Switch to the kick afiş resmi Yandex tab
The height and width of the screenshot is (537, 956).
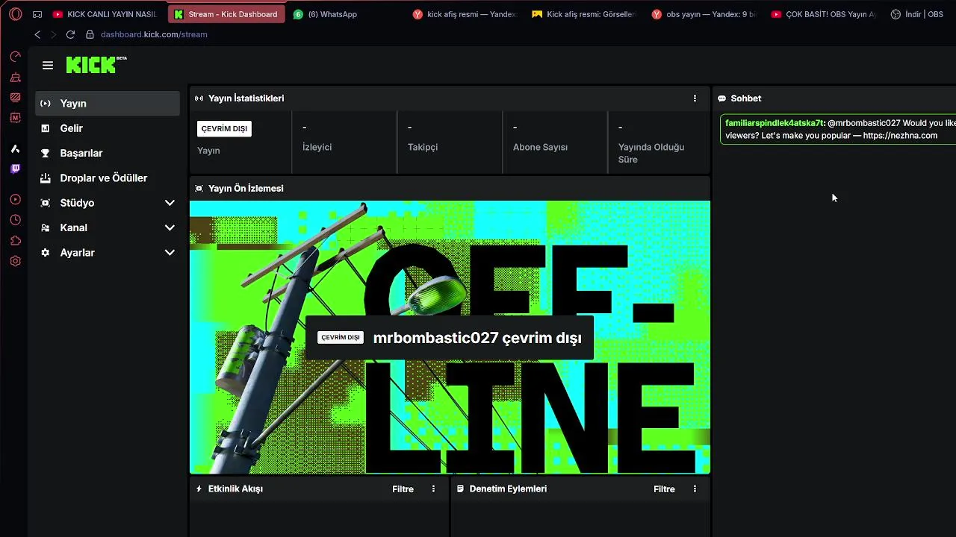(x=465, y=14)
